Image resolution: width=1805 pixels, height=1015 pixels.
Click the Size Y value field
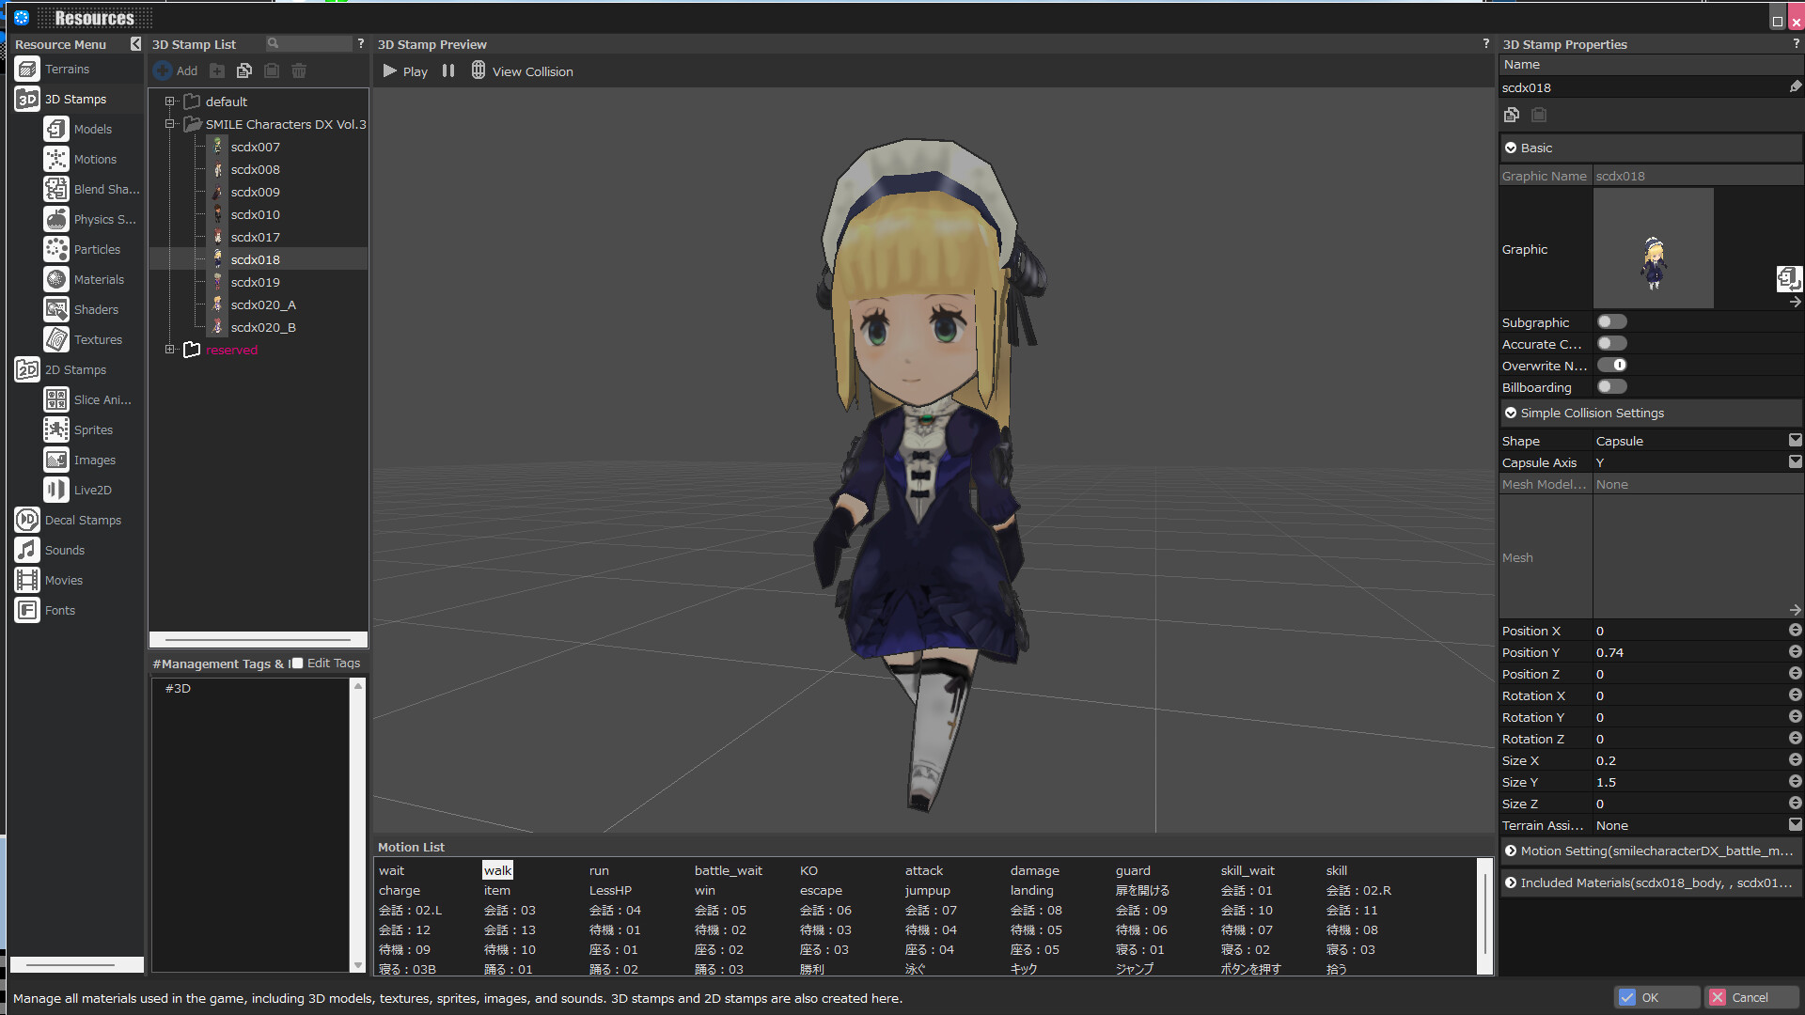[1688, 782]
